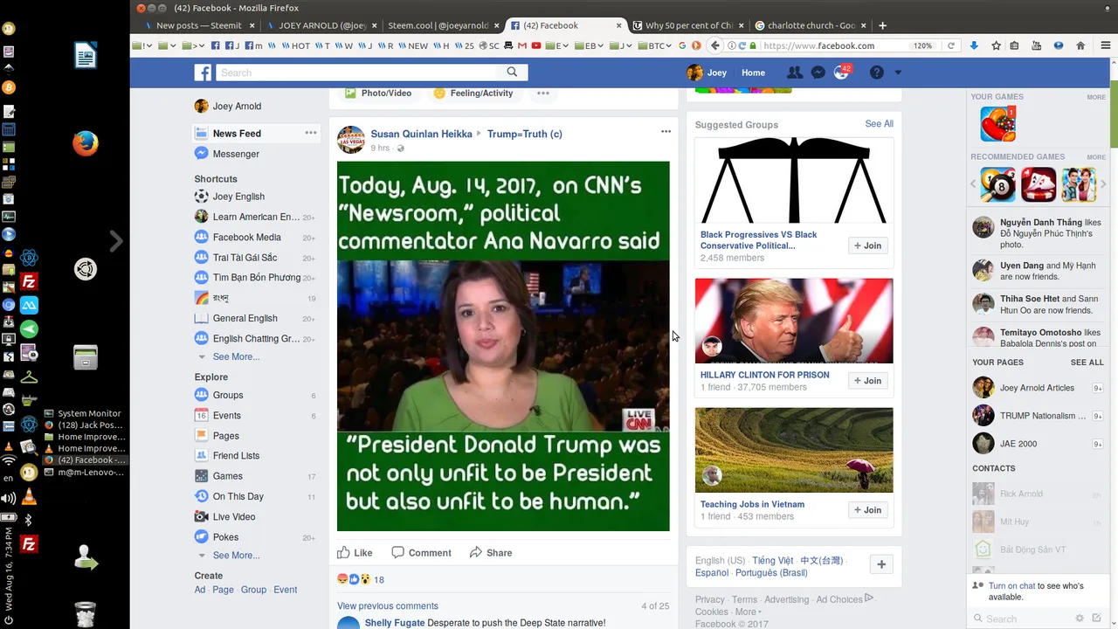The width and height of the screenshot is (1118, 629).
Task: Show next recommended games arrow
Action: tap(1104, 184)
